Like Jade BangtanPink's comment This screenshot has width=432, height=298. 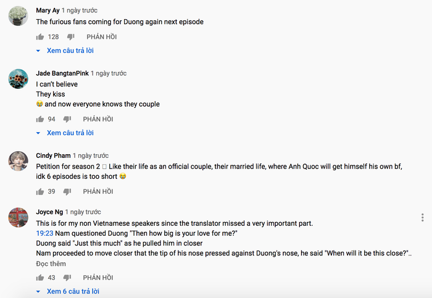39,119
